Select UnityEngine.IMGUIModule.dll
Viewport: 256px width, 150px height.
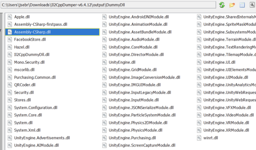[x=135, y=85]
